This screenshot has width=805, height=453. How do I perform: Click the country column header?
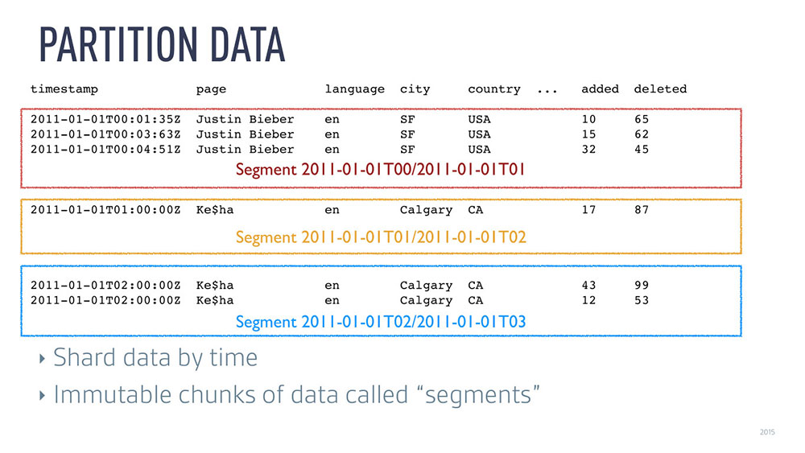pyautogui.click(x=493, y=89)
